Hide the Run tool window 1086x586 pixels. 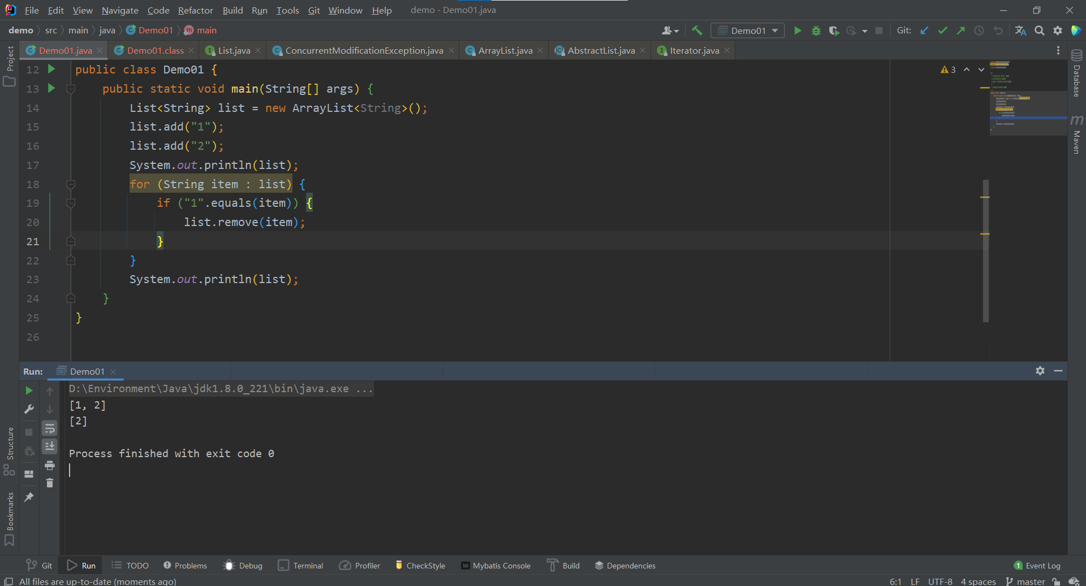point(1058,371)
